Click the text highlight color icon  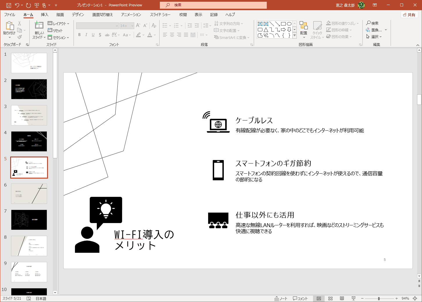[139, 35]
